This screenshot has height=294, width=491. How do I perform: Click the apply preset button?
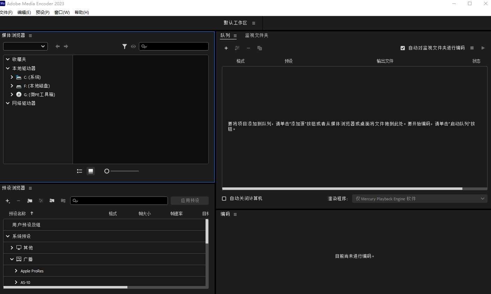[189, 200]
